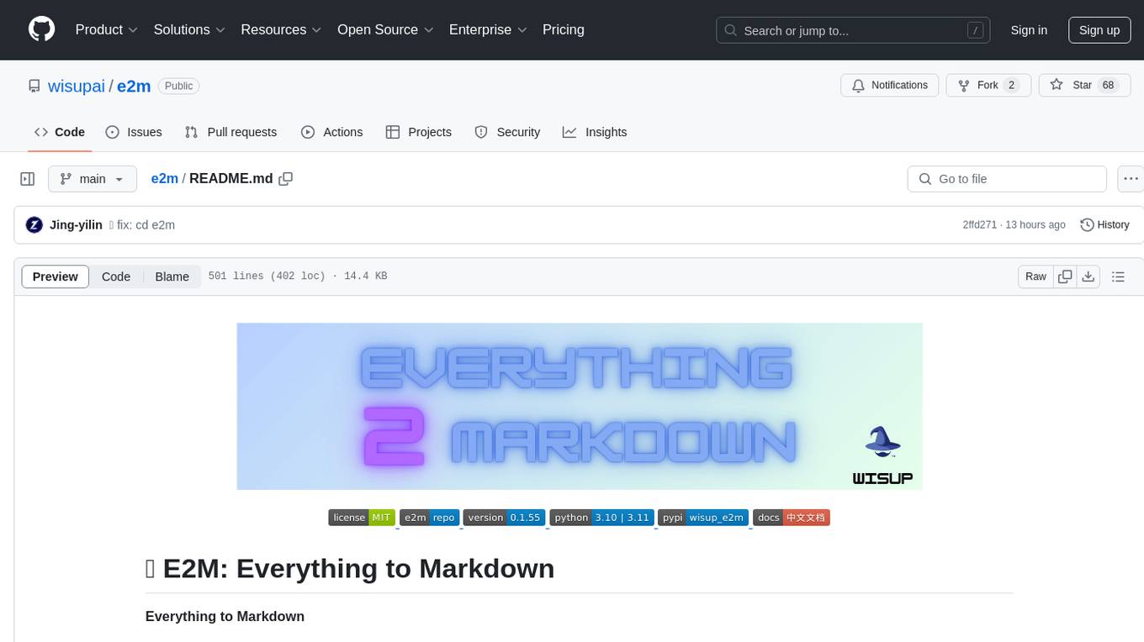Switch to the Code tab
The width and height of the screenshot is (1144, 642).
60,132
